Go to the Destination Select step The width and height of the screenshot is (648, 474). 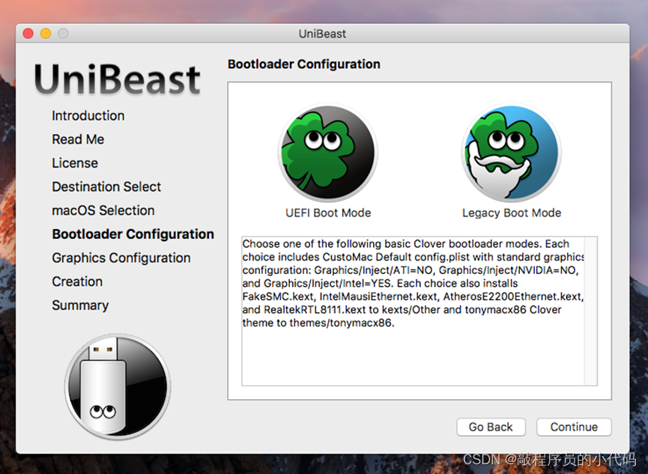106,186
